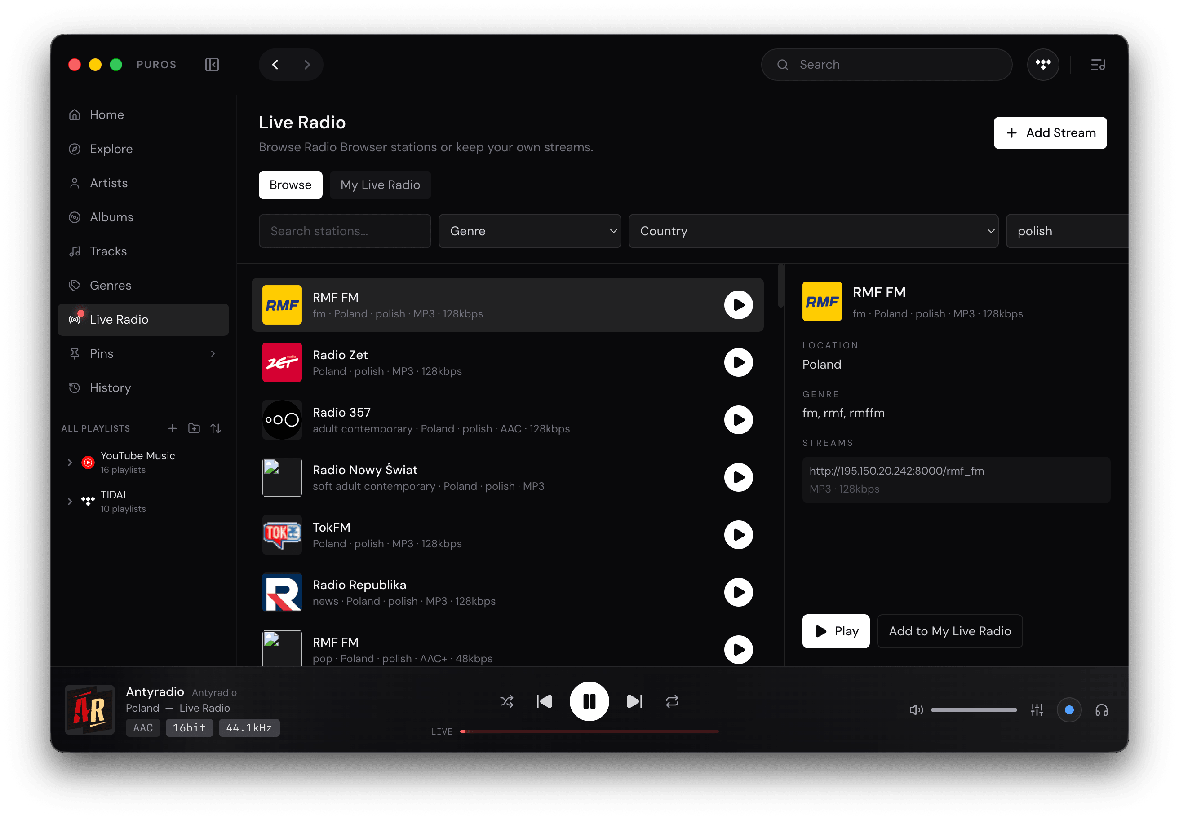Open the play queue icon

click(x=1098, y=65)
